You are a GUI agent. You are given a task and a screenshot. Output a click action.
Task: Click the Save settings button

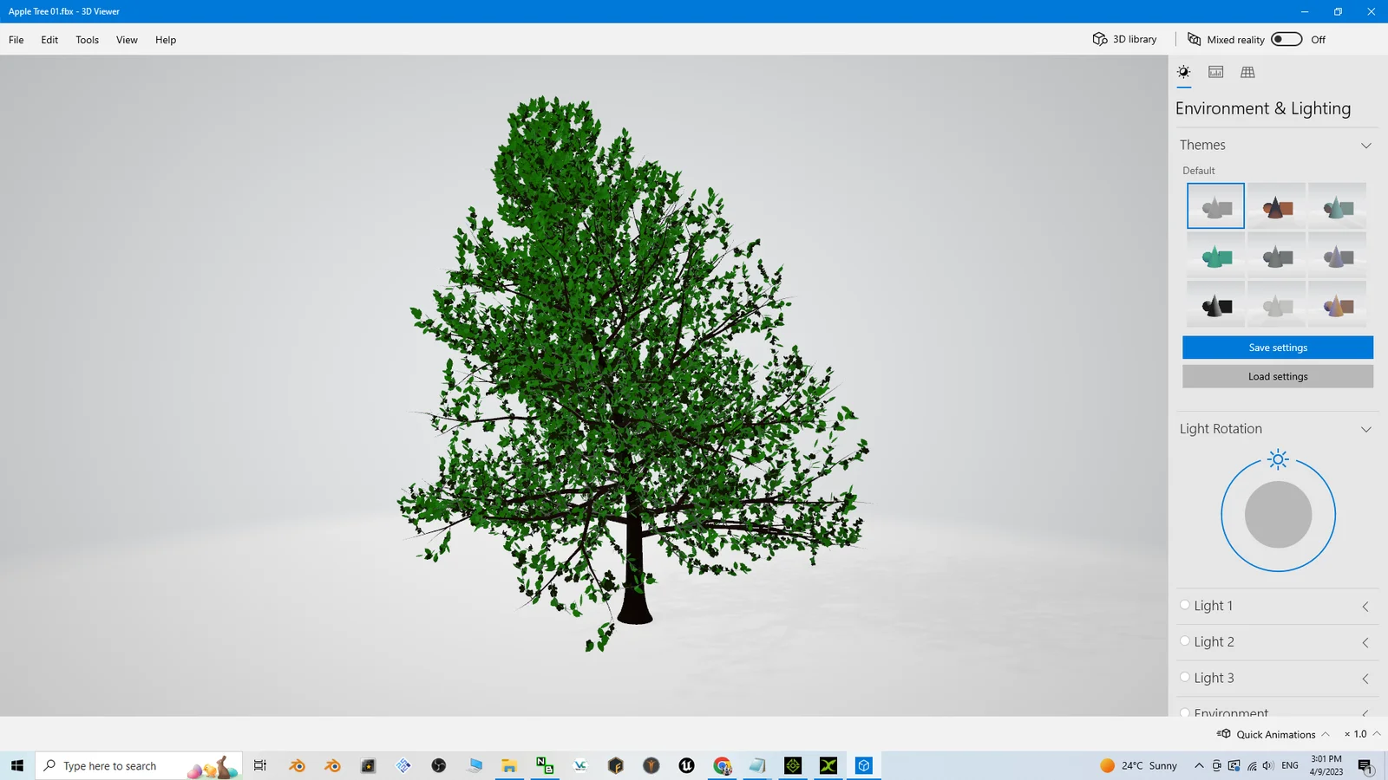(x=1277, y=347)
